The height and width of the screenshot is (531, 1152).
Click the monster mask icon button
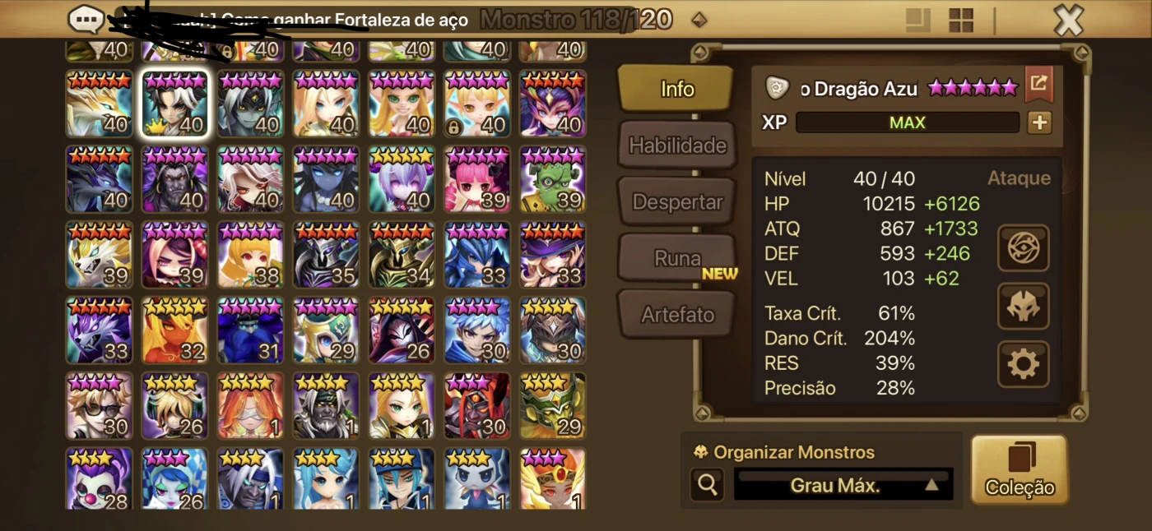coord(1023,306)
